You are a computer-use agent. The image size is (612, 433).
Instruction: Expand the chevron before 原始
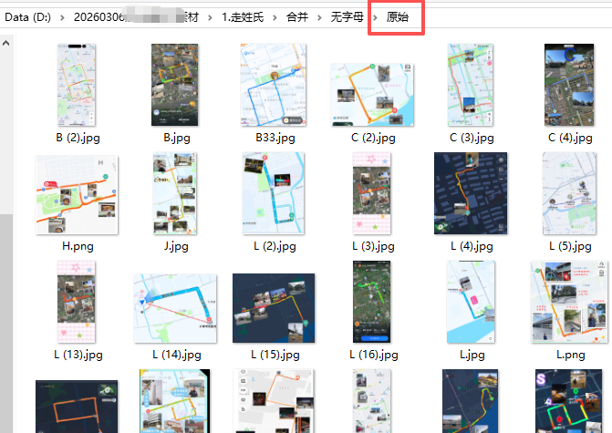tap(375, 17)
